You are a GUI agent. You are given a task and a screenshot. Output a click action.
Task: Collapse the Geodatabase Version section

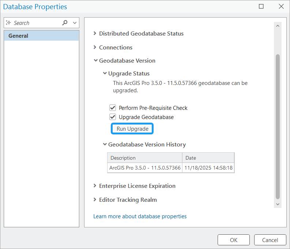point(95,60)
